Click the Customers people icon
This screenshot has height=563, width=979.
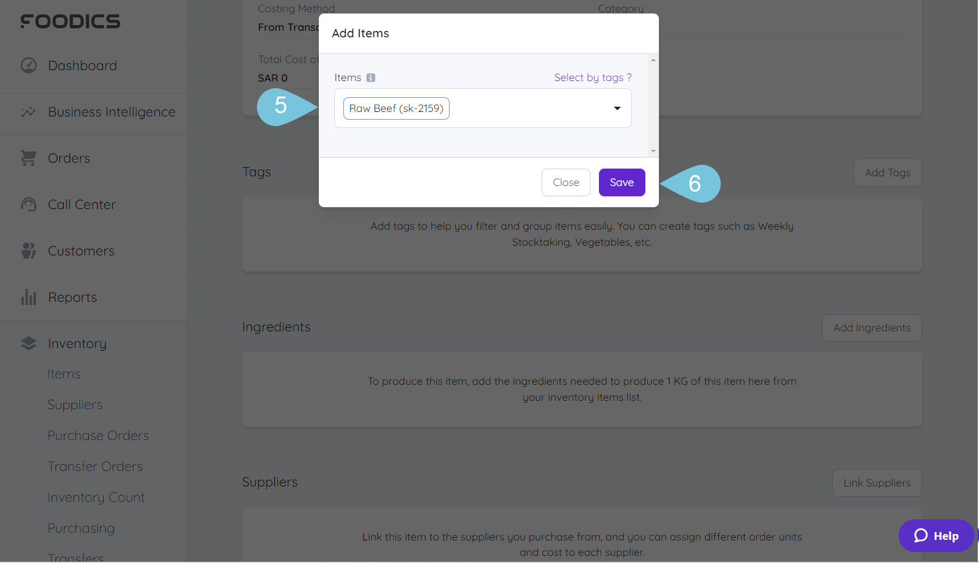pyautogui.click(x=28, y=251)
